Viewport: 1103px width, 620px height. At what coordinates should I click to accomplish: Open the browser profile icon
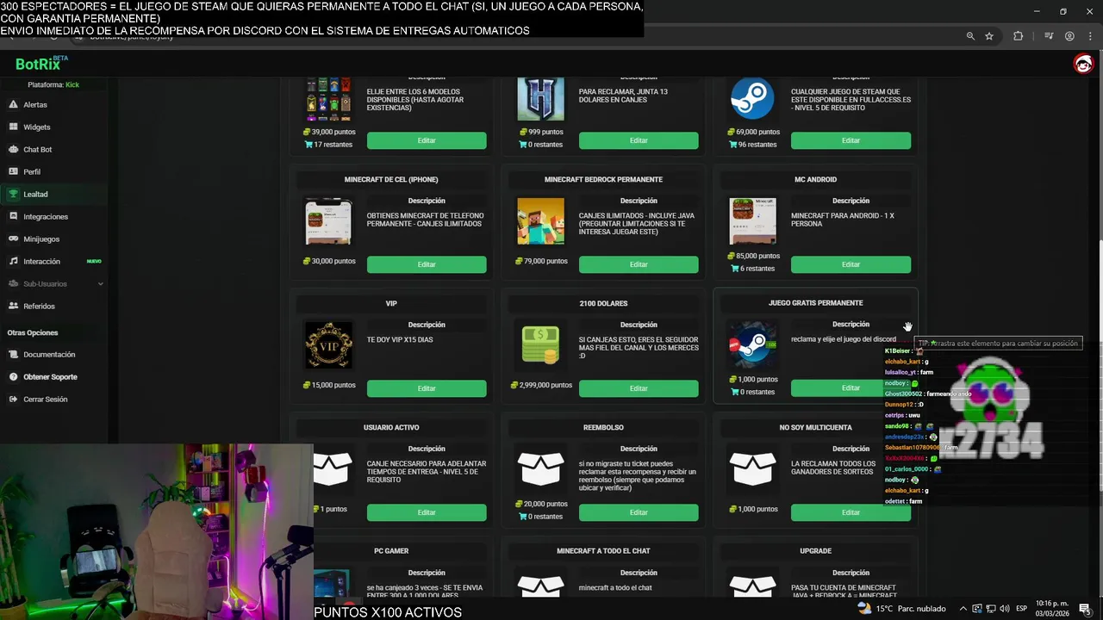[x=1069, y=36]
